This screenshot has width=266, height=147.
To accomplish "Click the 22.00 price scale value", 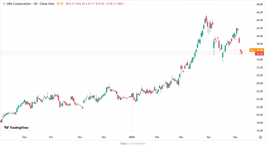I will pos(259,107).
